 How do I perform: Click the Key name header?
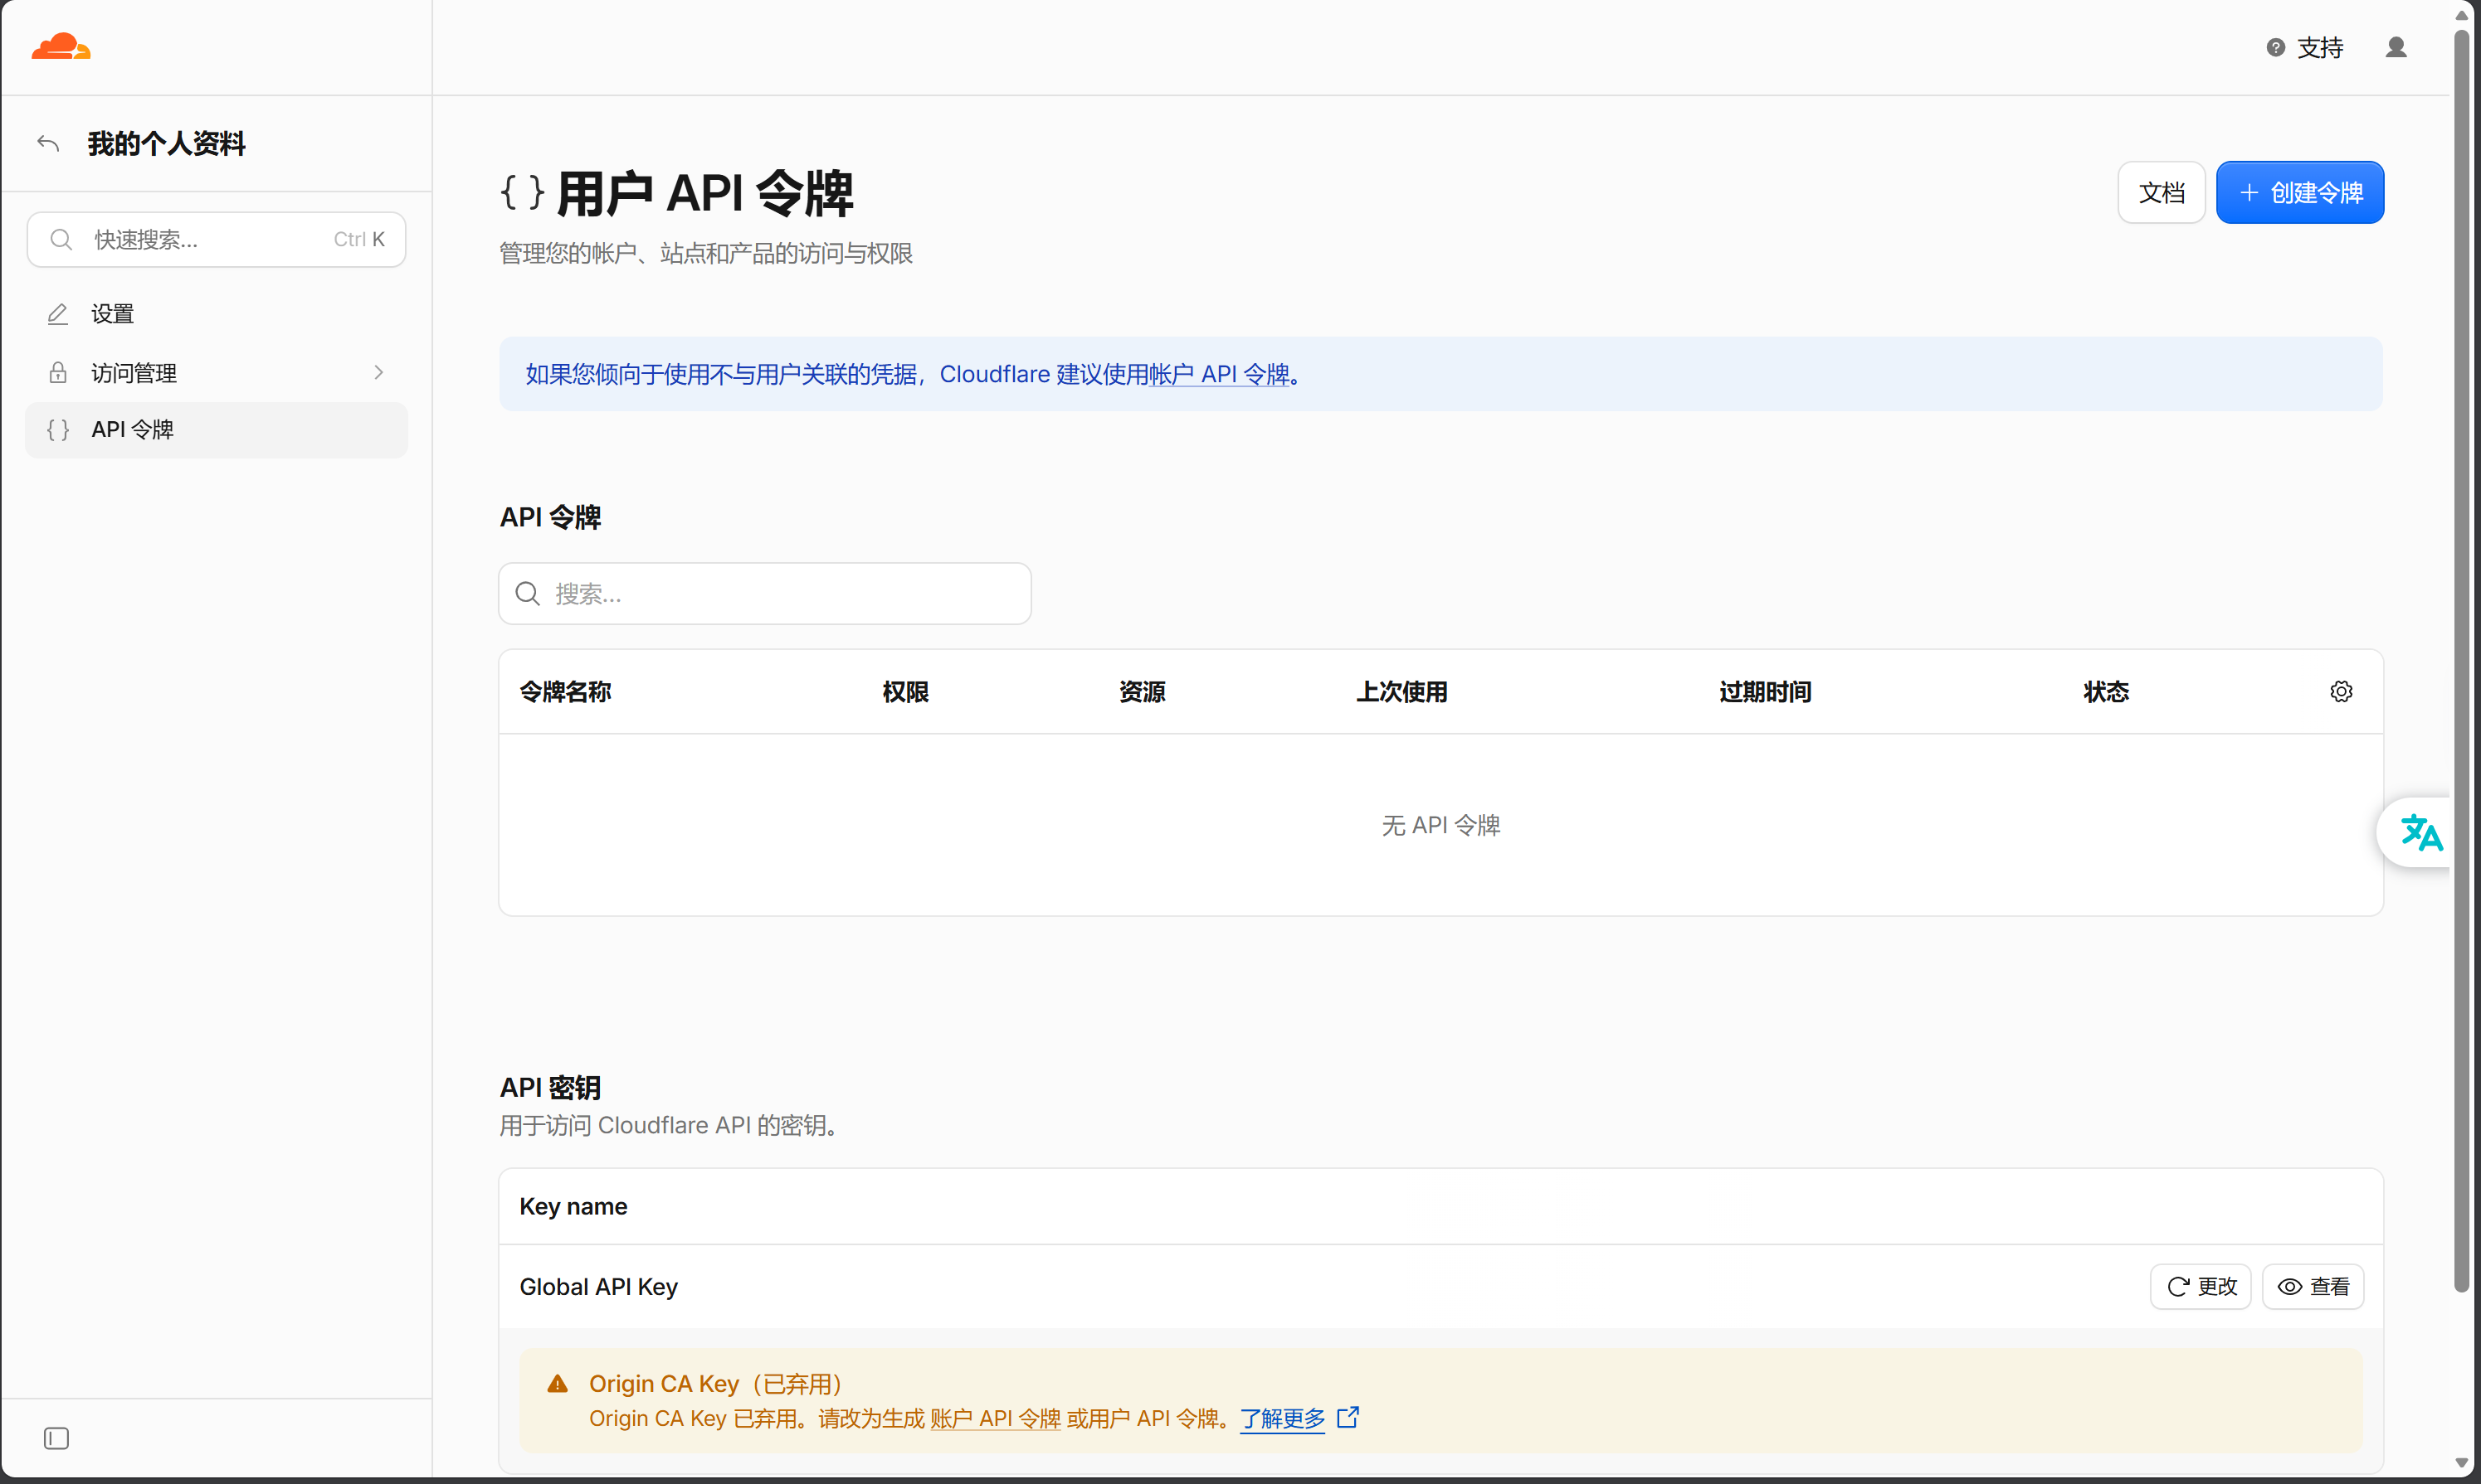click(x=573, y=1206)
